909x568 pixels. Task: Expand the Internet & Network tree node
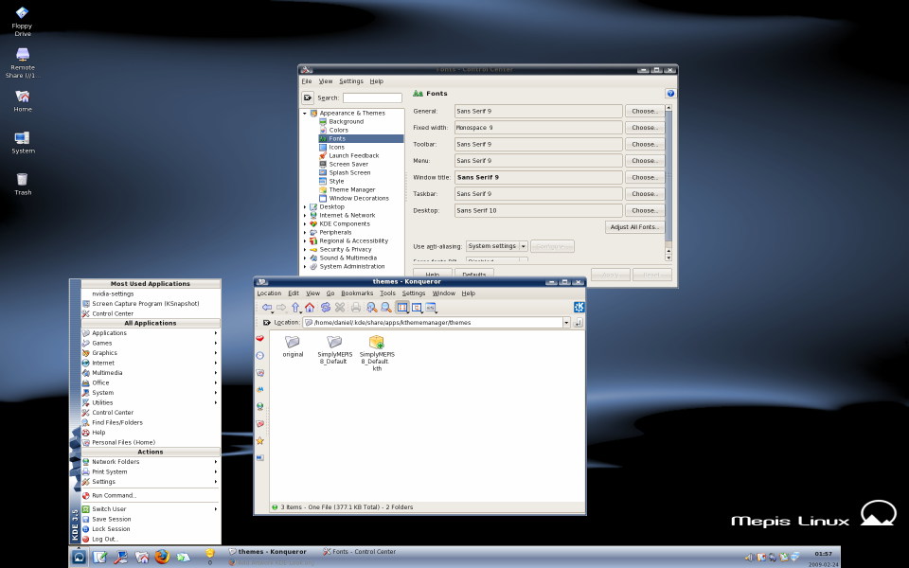click(305, 215)
